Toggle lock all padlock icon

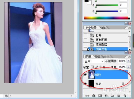pyautogui.click(x=104, y=67)
